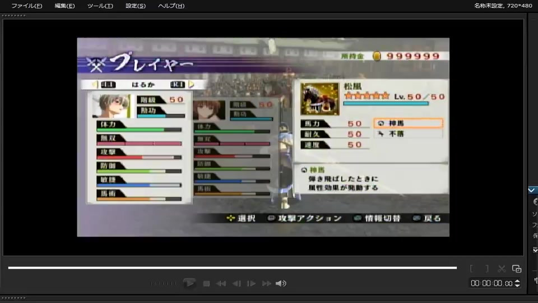Enlarge the preview window
The height and width of the screenshot is (303, 538).
coord(517,269)
